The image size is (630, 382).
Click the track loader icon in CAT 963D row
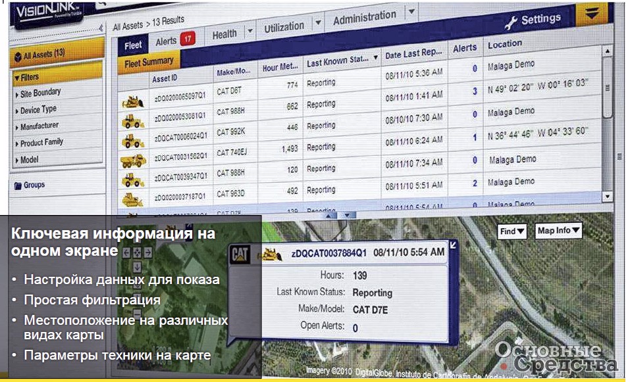(132, 199)
